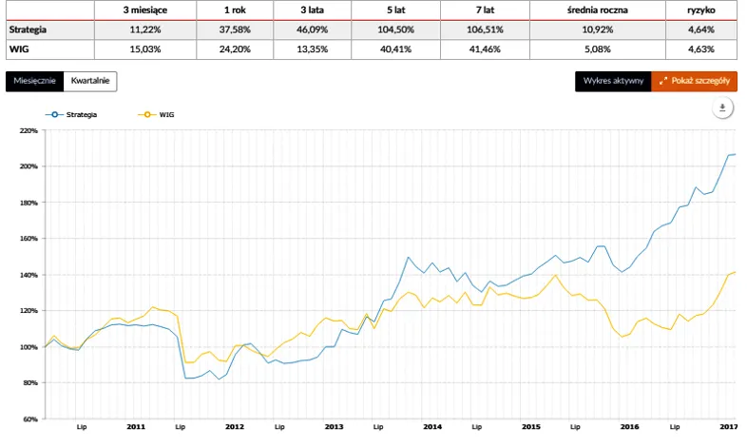The width and height of the screenshot is (747, 447).
Task: Click the expand arrows icon in Pokaż szczegóły
Action: click(x=663, y=81)
